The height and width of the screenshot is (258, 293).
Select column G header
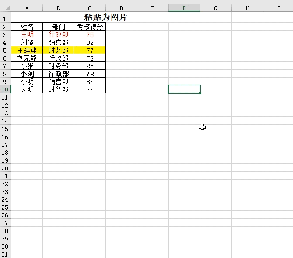click(x=216, y=8)
